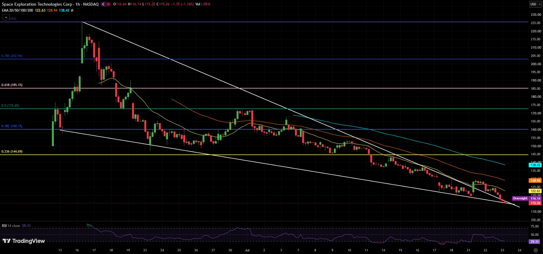Click the purple 116.14 overnight price tag

[x=535, y=198]
